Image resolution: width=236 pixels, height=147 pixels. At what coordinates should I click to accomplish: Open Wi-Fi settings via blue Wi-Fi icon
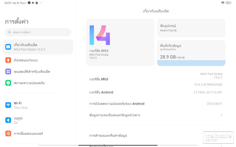pyautogui.click(x=8, y=105)
